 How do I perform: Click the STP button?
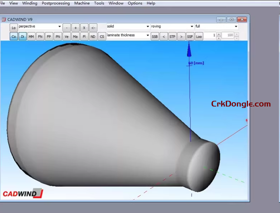[x=172, y=36]
